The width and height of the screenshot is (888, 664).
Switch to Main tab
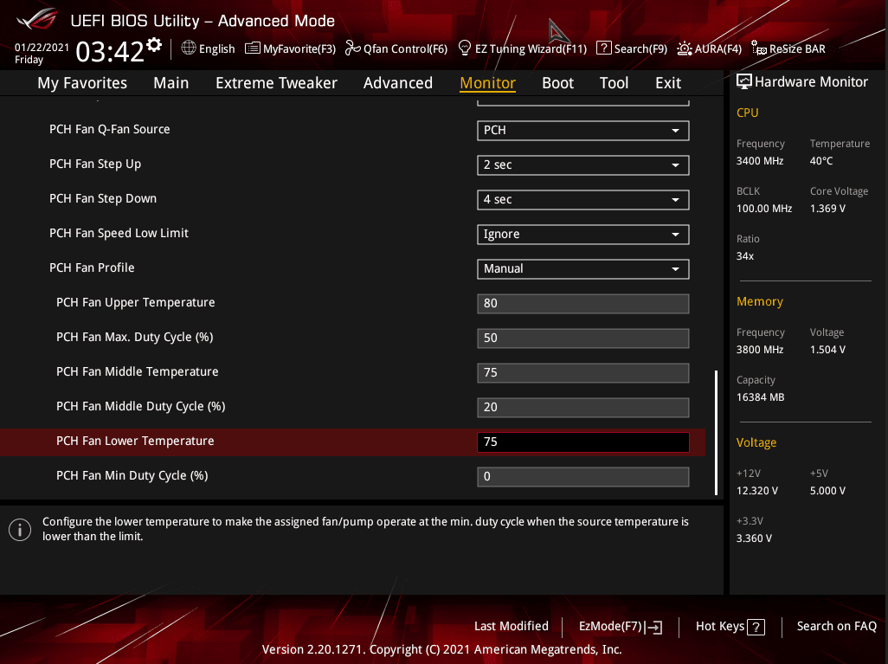[x=171, y=83]
